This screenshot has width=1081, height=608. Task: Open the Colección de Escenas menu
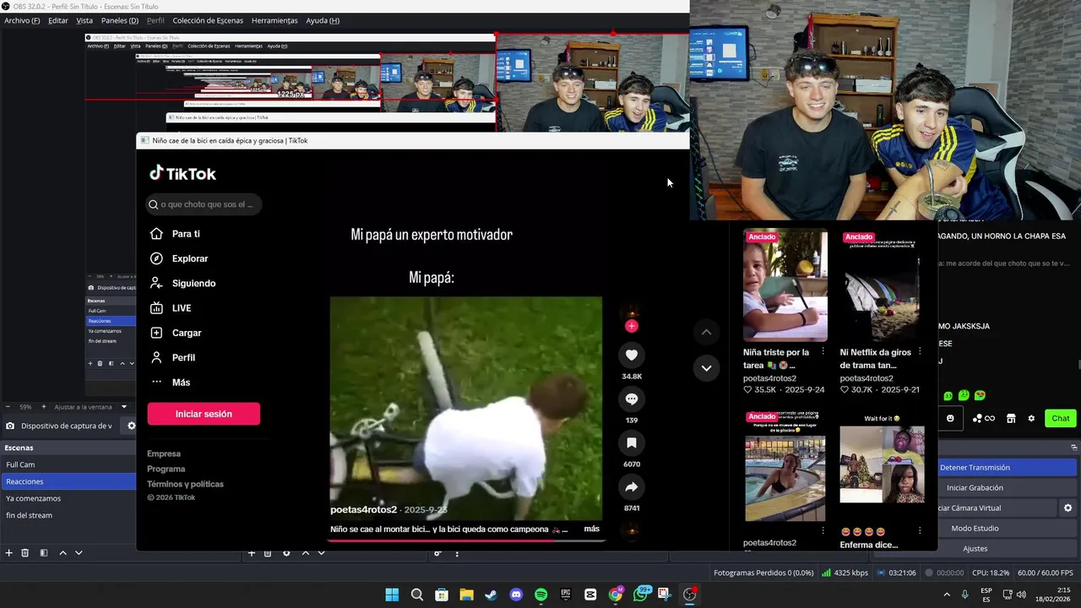pos(208,20)
